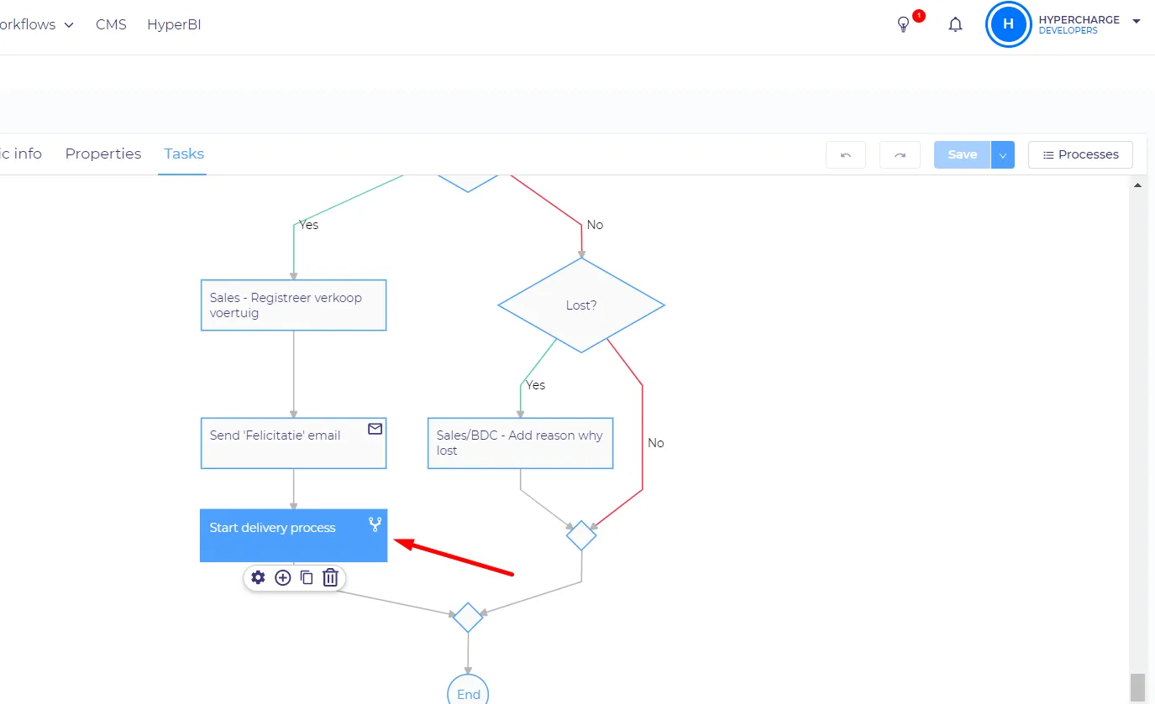Click the copy icon under selected task
1155x704 pixels.
click(307, 577)
